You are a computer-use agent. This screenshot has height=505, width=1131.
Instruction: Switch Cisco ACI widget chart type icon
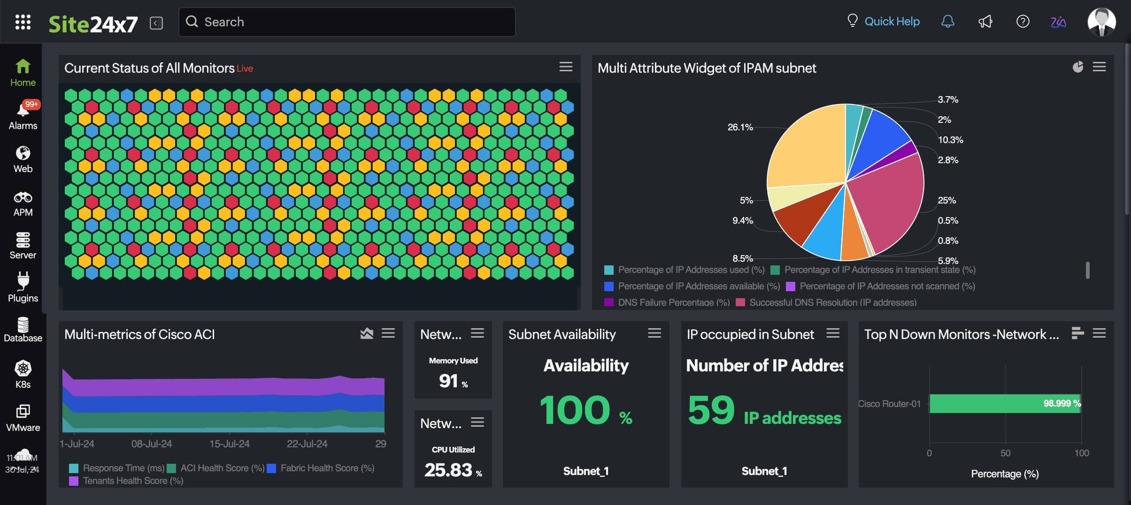(x=367, y=333)
